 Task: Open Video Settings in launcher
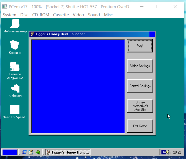tap(140, 66)
